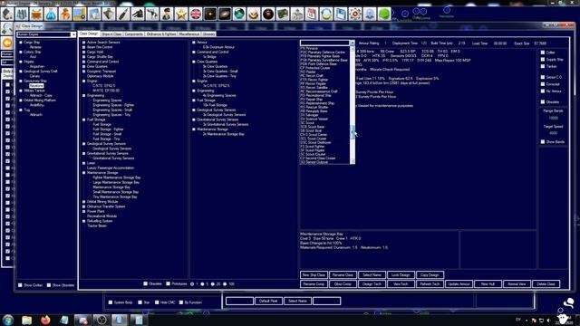The image size is (580, 326).
Task: Open the Economics factory buildings icon
Action: [22, 14]
